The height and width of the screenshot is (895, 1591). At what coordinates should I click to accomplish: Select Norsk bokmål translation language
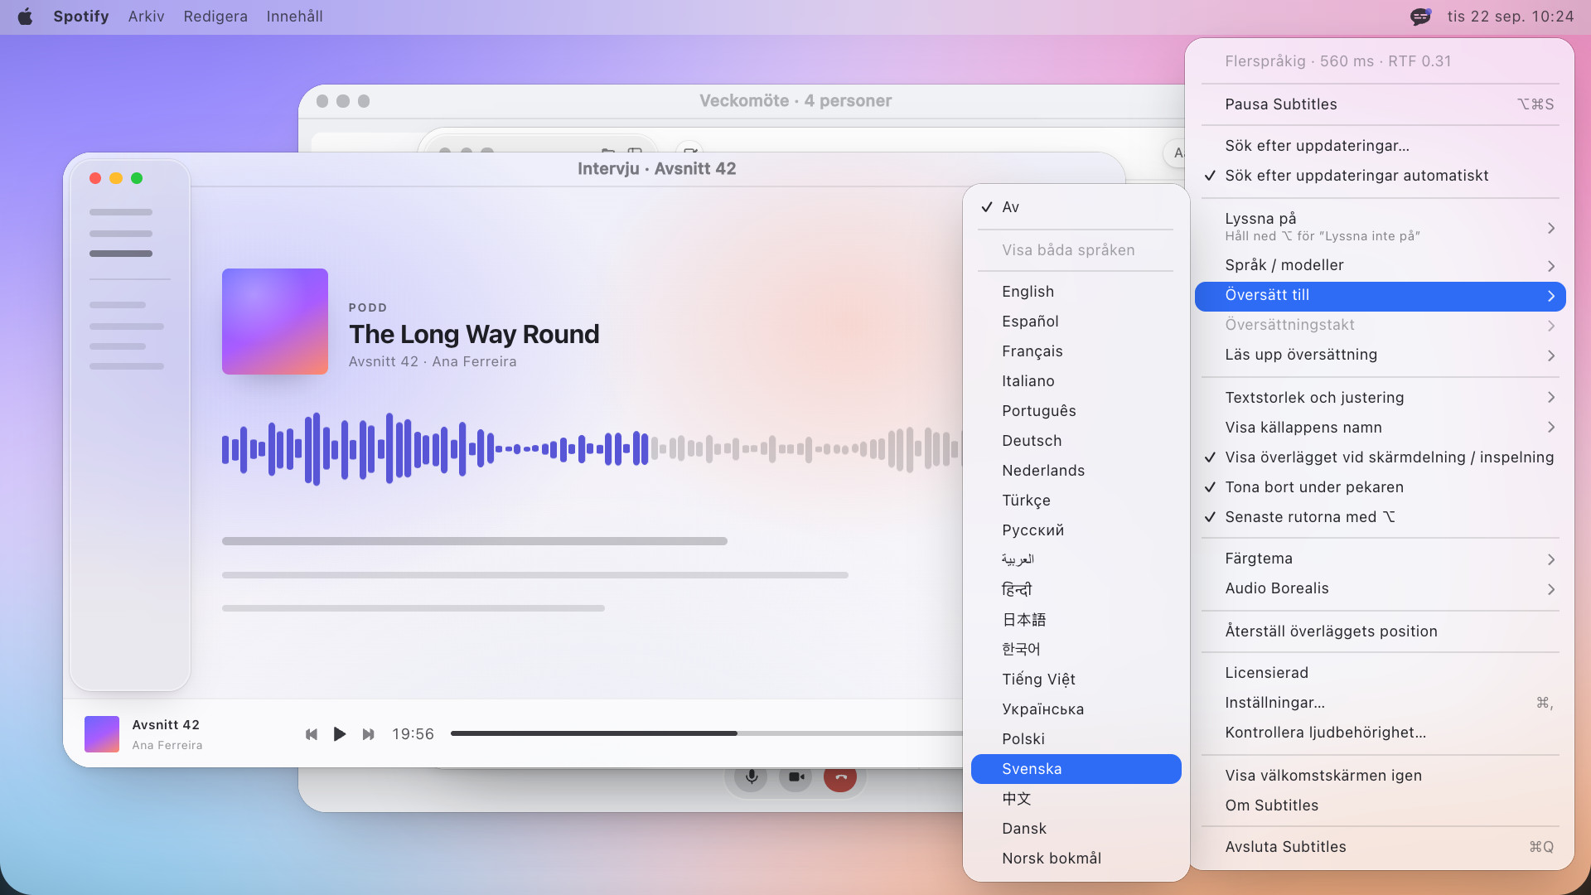[1076, 859]
